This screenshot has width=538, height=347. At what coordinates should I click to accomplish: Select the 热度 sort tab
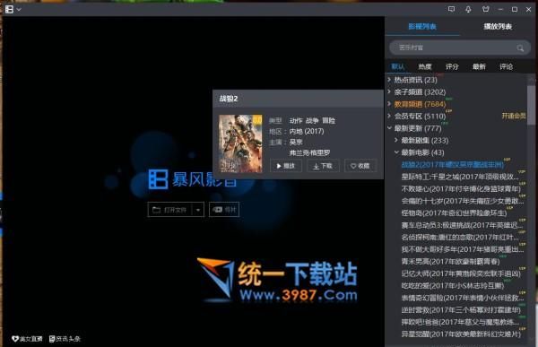424,66
